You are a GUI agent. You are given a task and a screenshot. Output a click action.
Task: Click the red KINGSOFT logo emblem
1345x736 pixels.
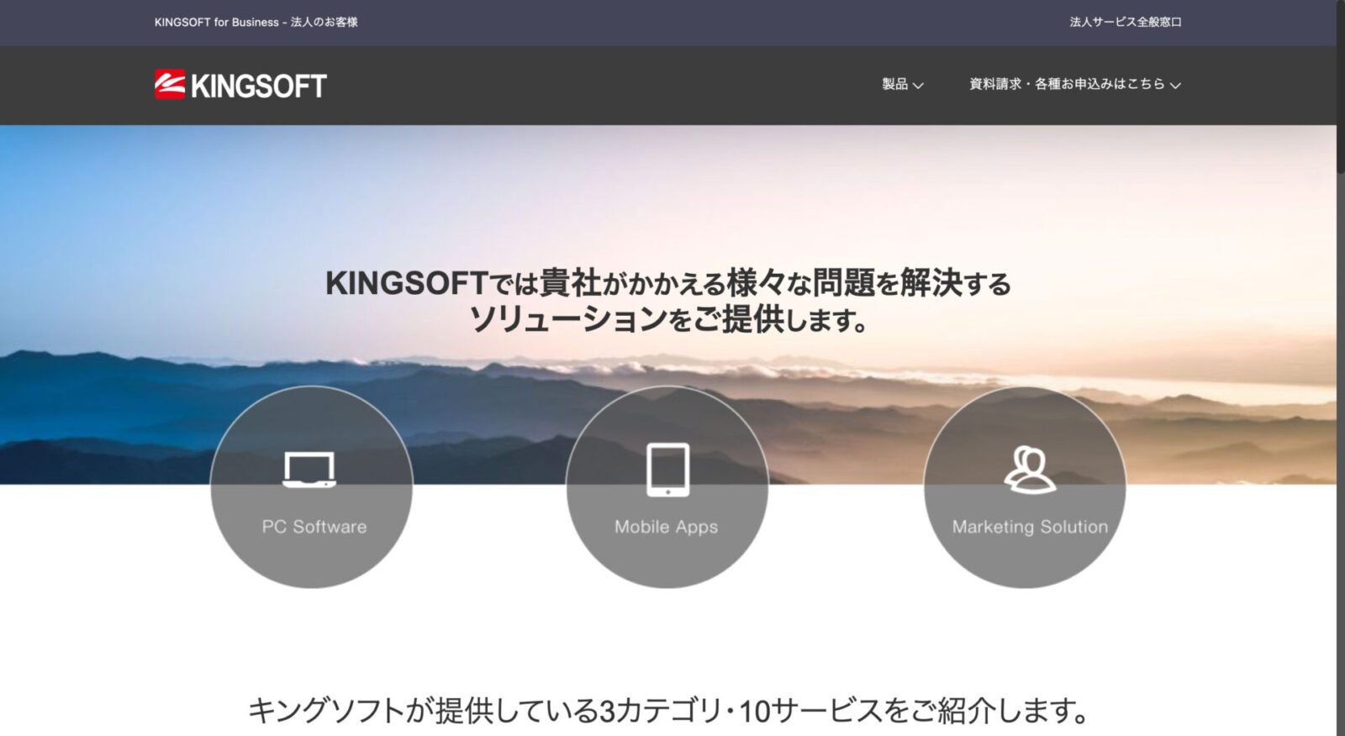pyautogui.click(x=170, y=85)
